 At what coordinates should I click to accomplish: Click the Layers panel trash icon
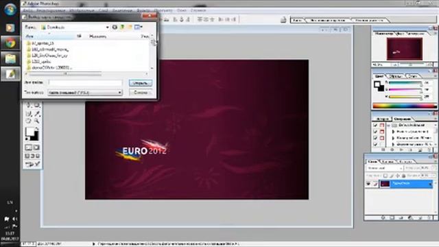coord(429,217)
